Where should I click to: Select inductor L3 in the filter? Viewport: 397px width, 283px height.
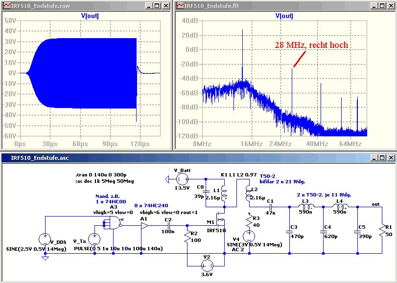(x=305, y=207)
